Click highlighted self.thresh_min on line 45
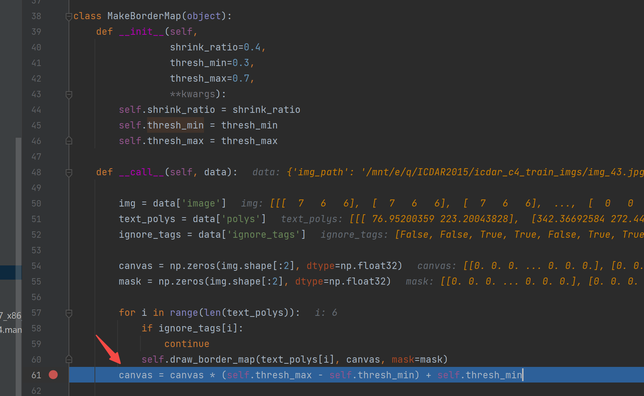 tap(161, 125)
